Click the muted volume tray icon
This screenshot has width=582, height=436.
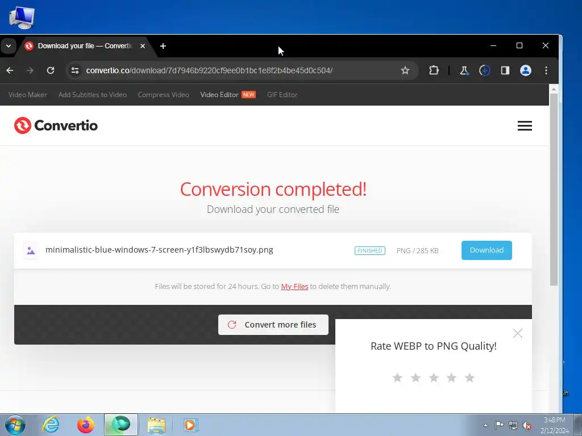tap(527, 425)
